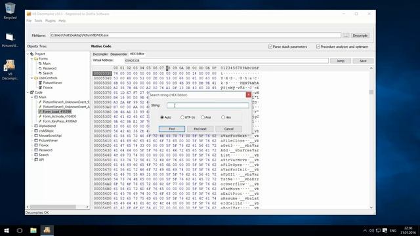Select the UTF-16 search mode radio
Screen dimensions: 420x236
pos(182,117)
